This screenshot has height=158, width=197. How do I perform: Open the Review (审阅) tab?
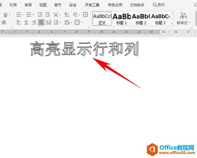coord(28,5)
